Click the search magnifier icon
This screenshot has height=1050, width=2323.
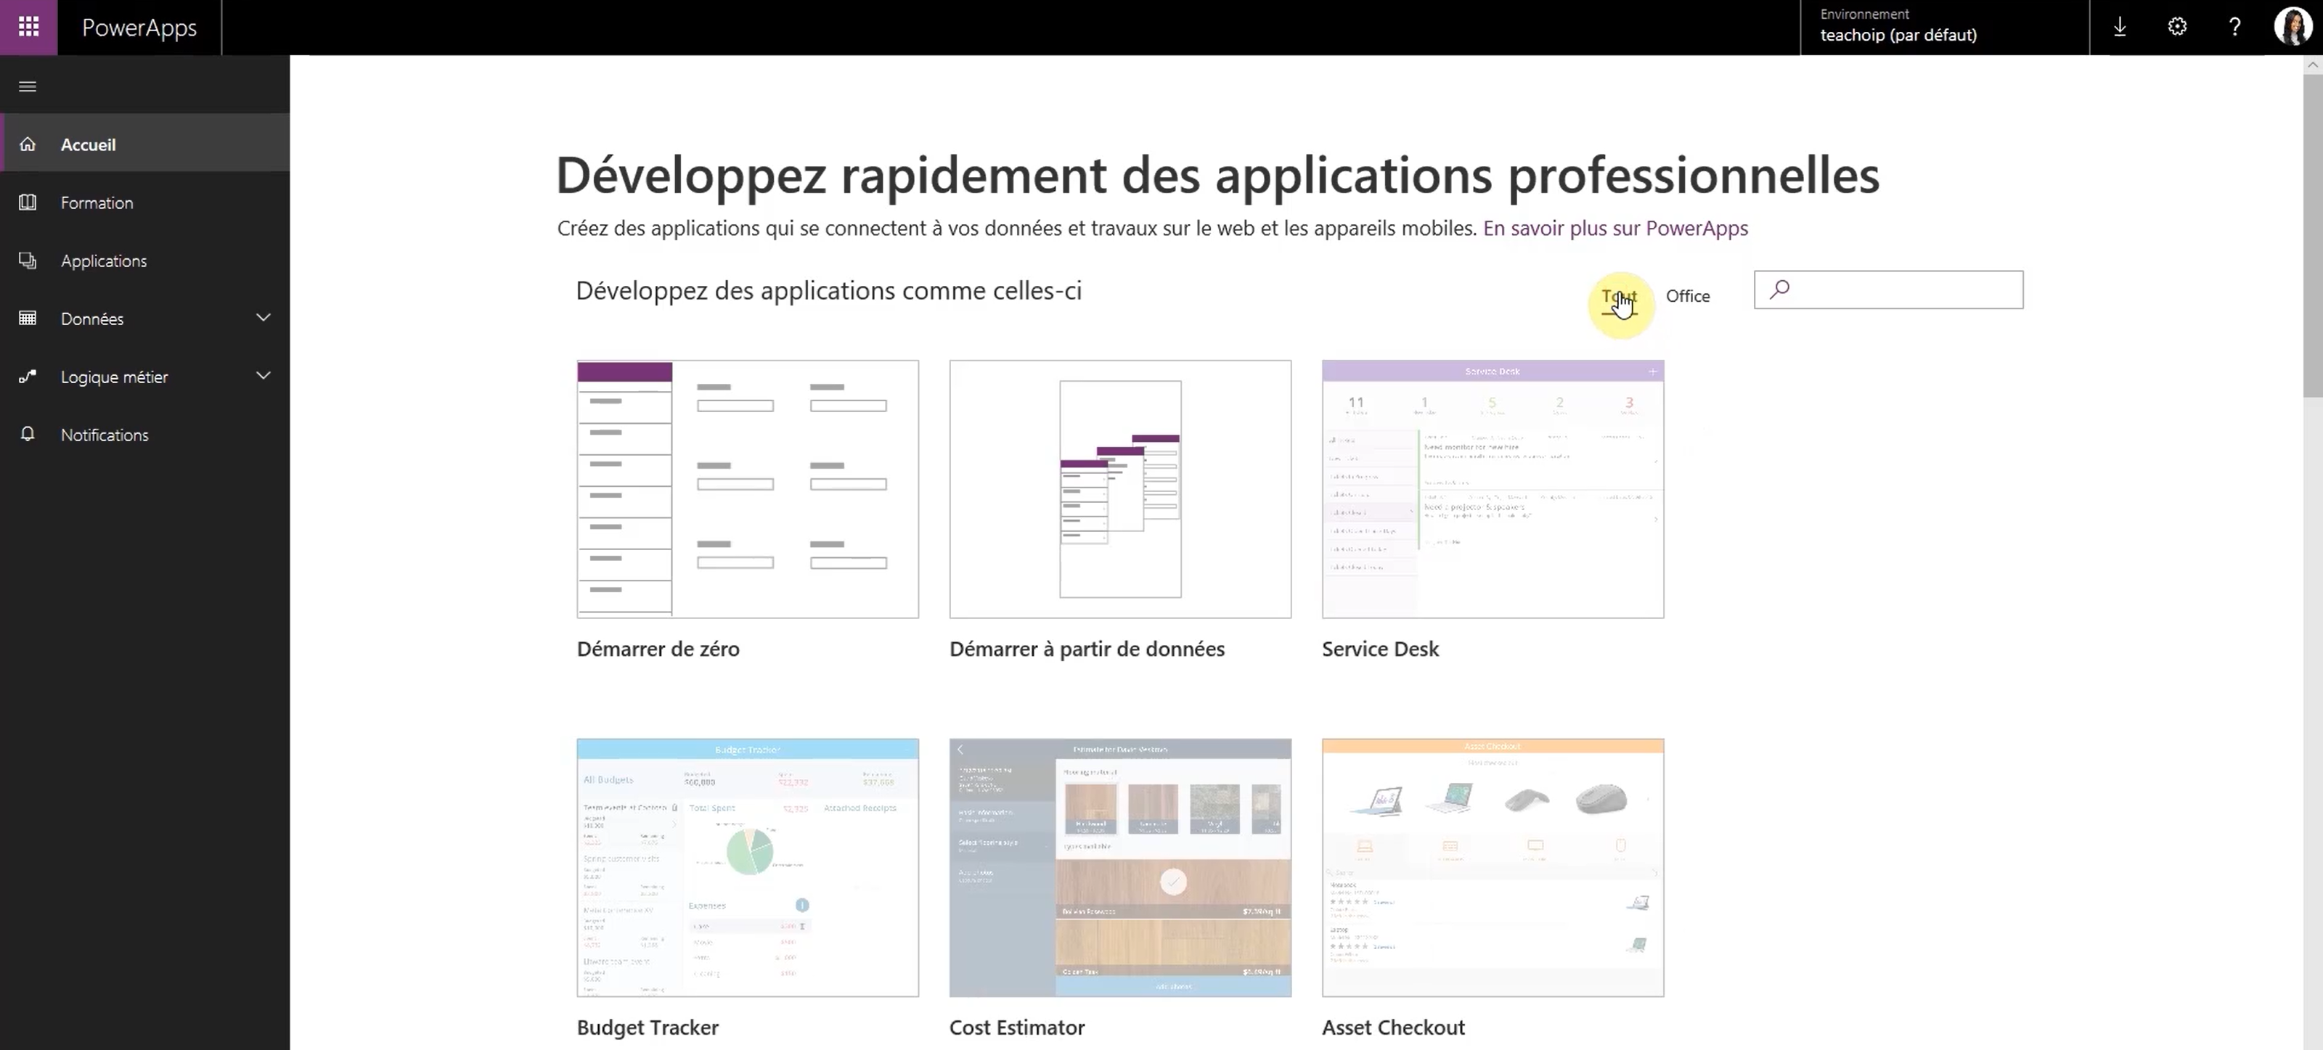pyautogui.click(x=1779, y=290)
